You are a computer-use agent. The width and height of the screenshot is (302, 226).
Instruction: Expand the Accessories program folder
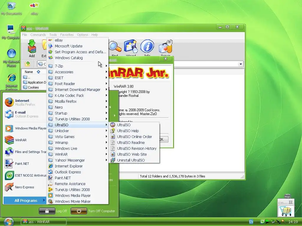tap(78, 72)
